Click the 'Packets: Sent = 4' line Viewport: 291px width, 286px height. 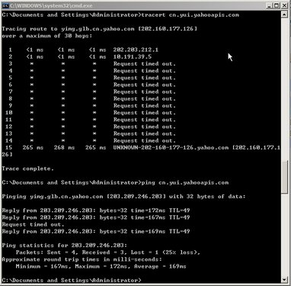(108, 252)
